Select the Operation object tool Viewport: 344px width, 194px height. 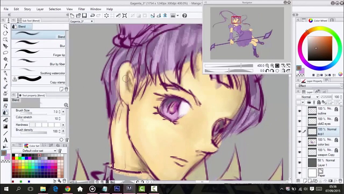point(5,40)
